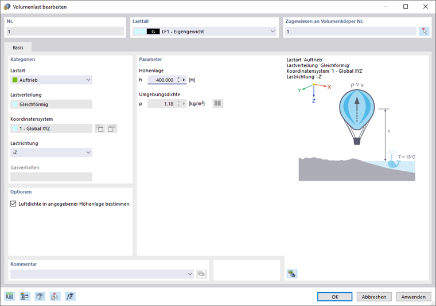Click the graphic settings icon below the preview
Viewport: 436px width, 306px height.
(292, 274)
